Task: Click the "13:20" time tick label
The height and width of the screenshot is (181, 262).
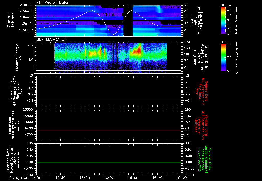Action: (x=85, y=178)
